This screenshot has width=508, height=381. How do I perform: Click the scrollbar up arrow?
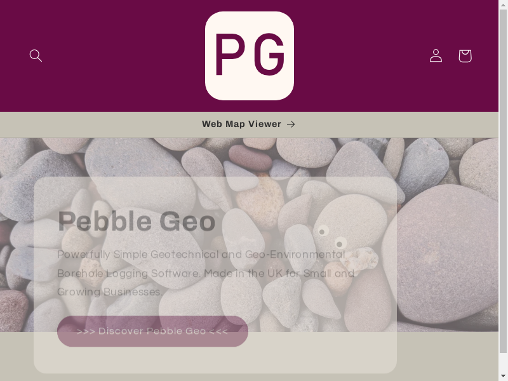[503, 4]
